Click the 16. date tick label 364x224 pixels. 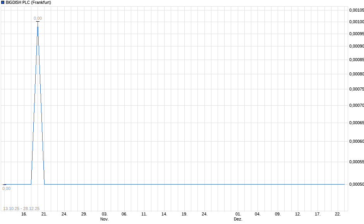click(x=24, y=213)
